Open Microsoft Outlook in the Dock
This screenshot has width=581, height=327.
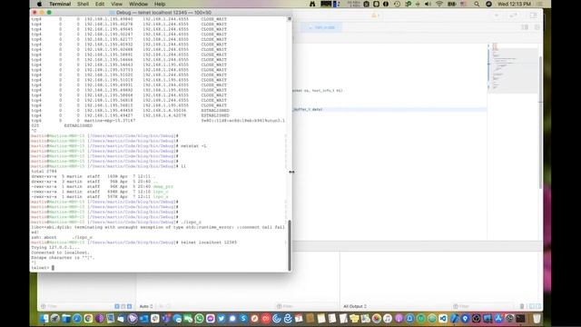coord(144,319)
